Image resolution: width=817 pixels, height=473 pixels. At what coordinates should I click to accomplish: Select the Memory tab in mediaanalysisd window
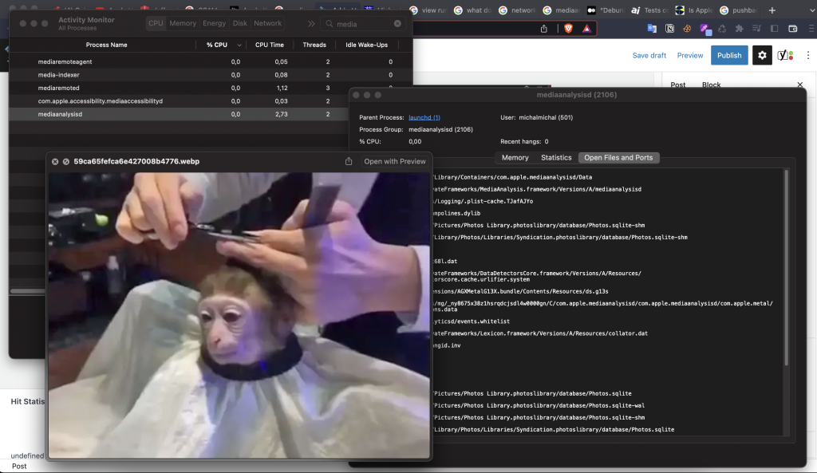click(x=515, y=158)
